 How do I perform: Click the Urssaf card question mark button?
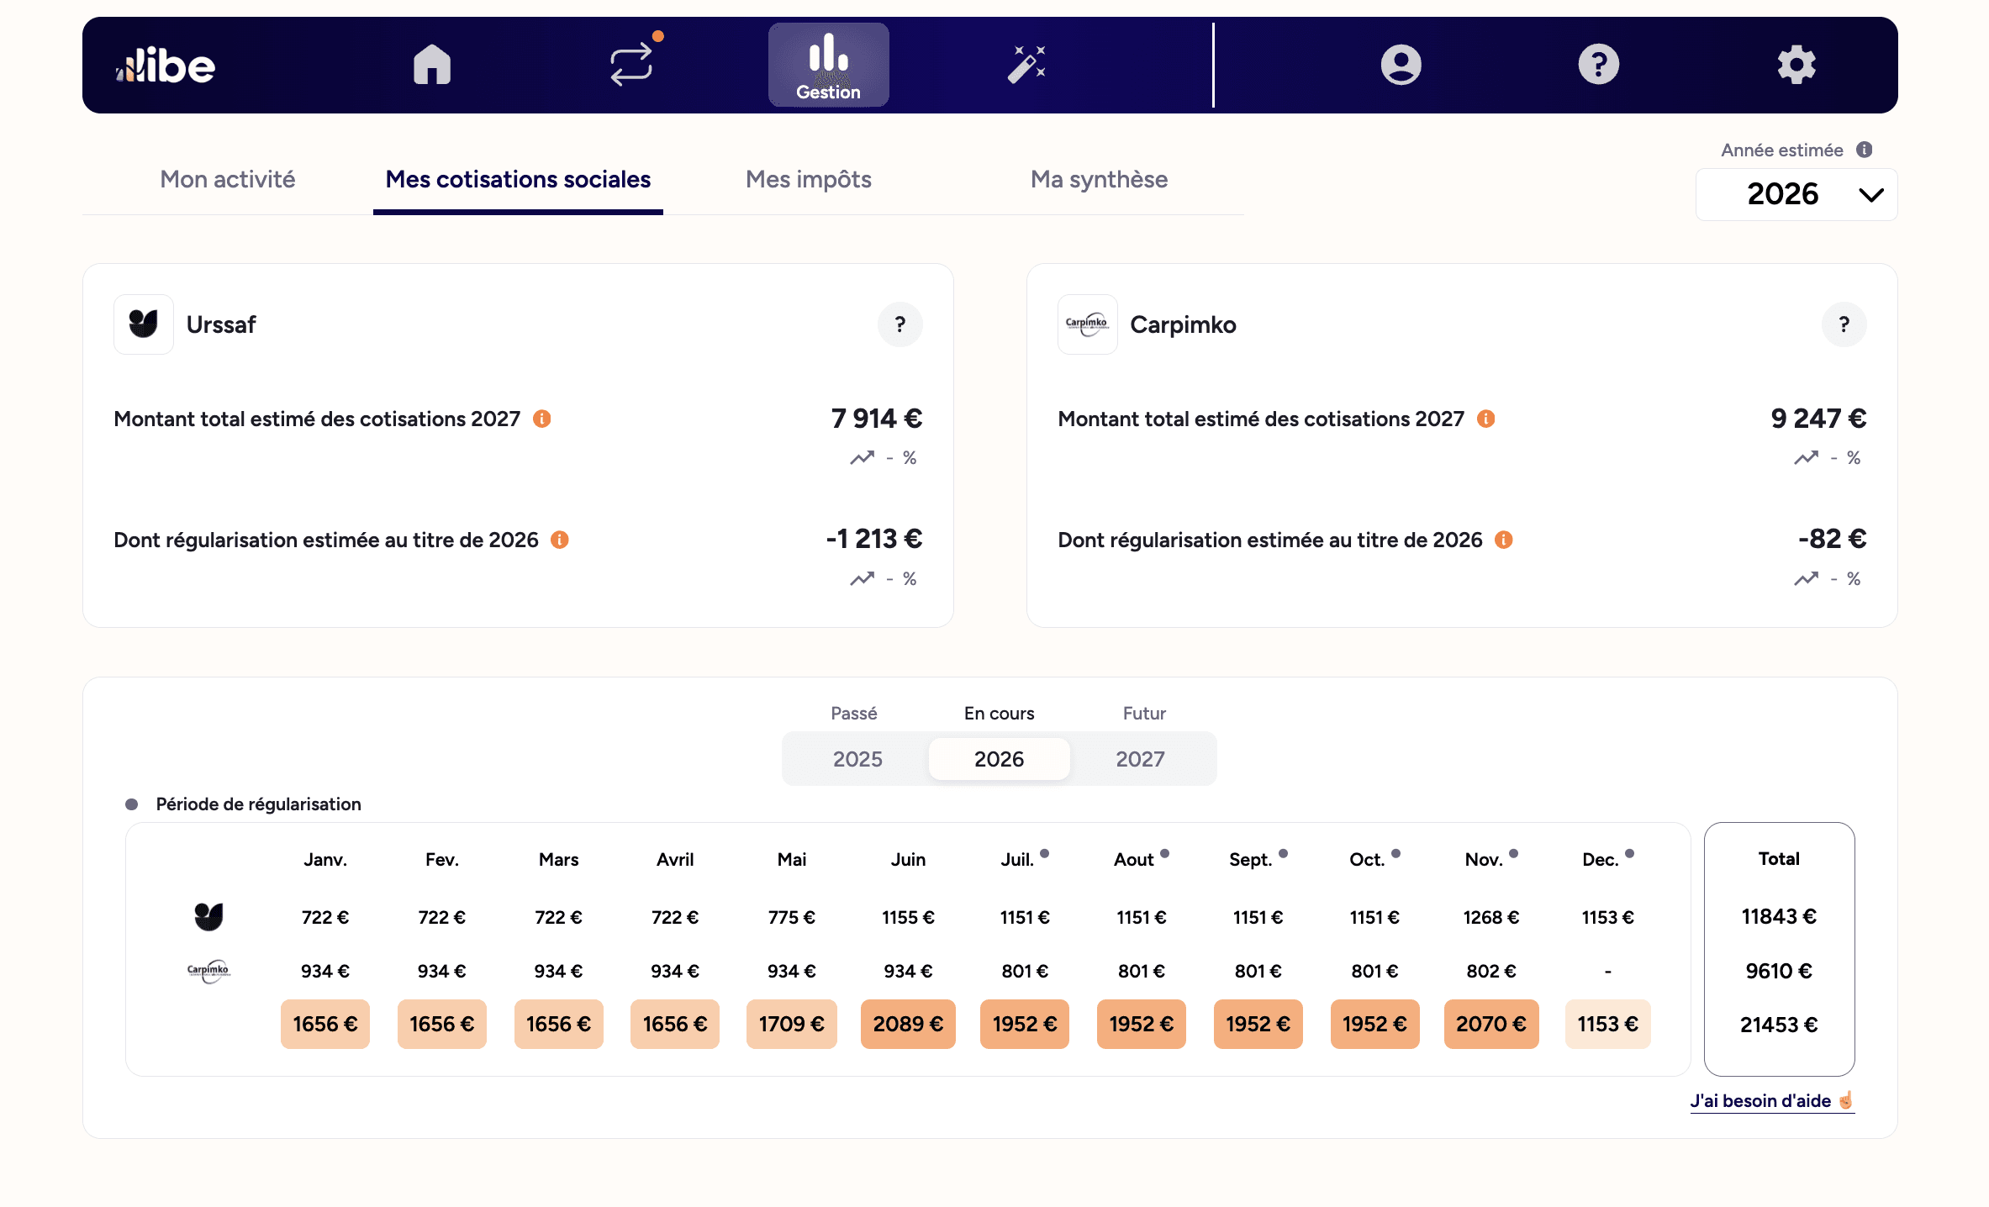tap(900, 324)
